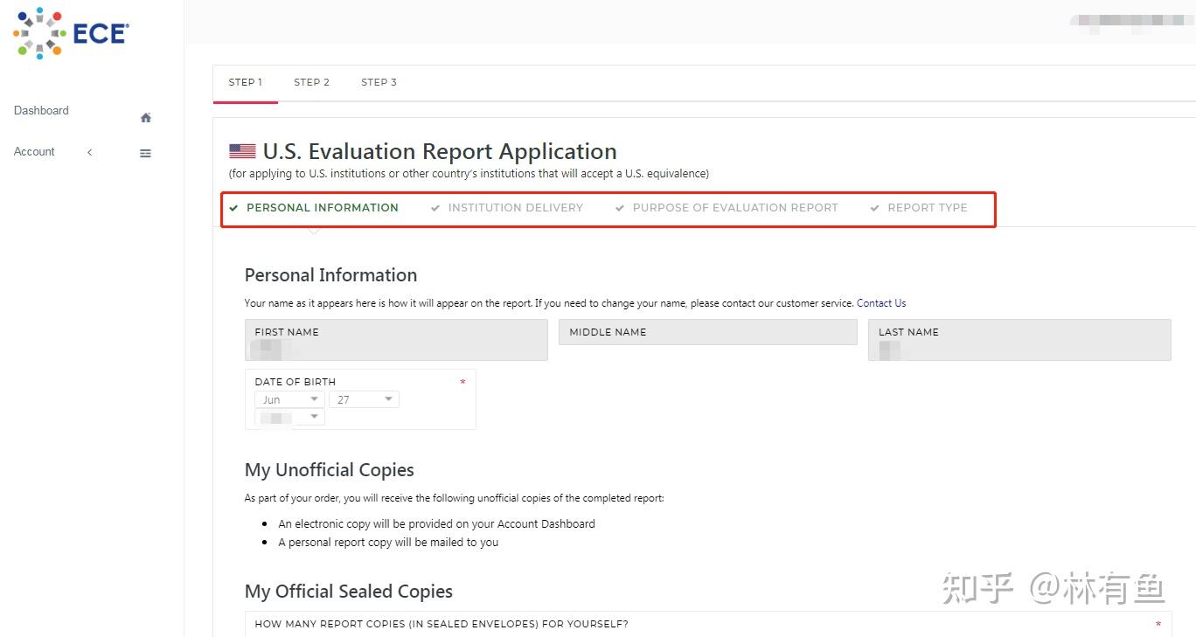Image resolution: width=1196 pixels, height=637 pixels.
Task: Click the hamburger list icon beside Account
Action: tap(145, 153)
